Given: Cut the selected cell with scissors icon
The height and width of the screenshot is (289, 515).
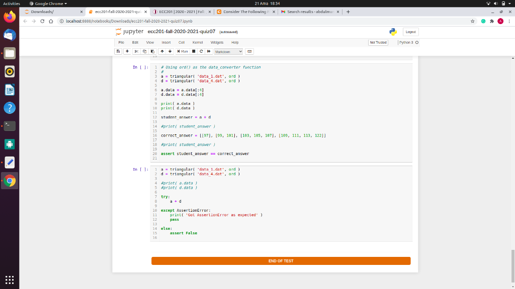Looking at the screenshot, I should pos(137,51).
